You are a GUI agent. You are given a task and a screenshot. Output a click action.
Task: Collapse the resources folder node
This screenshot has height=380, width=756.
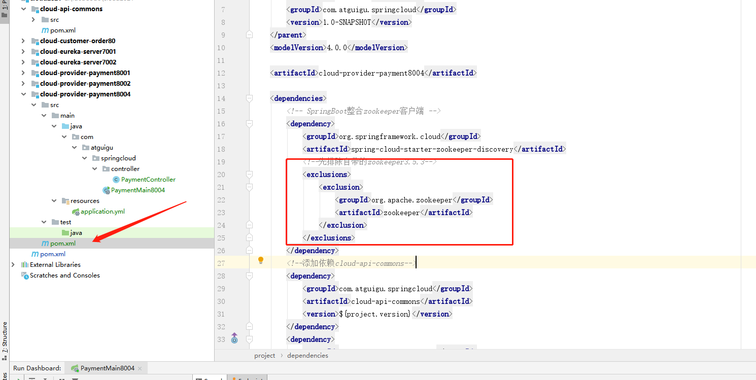54,201
